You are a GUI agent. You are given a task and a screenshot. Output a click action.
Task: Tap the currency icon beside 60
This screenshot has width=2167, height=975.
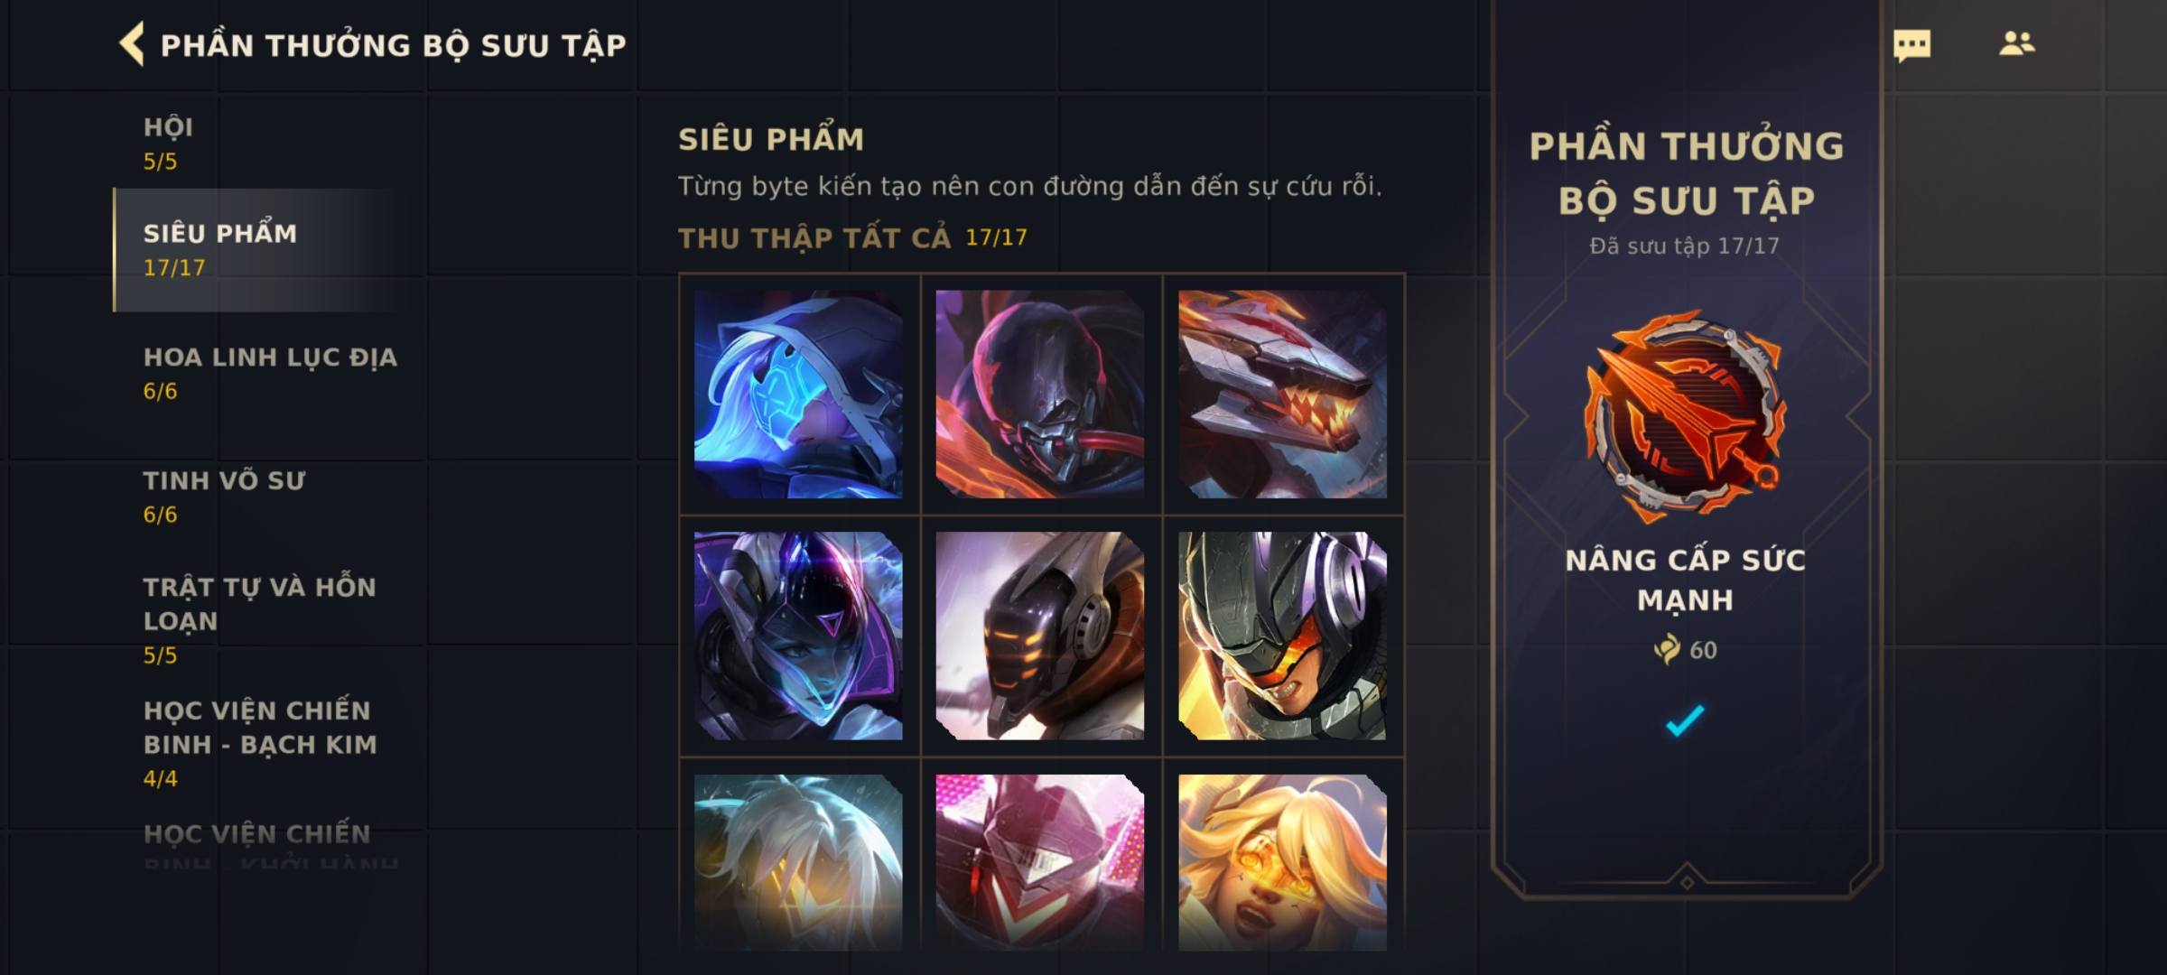1667,649
